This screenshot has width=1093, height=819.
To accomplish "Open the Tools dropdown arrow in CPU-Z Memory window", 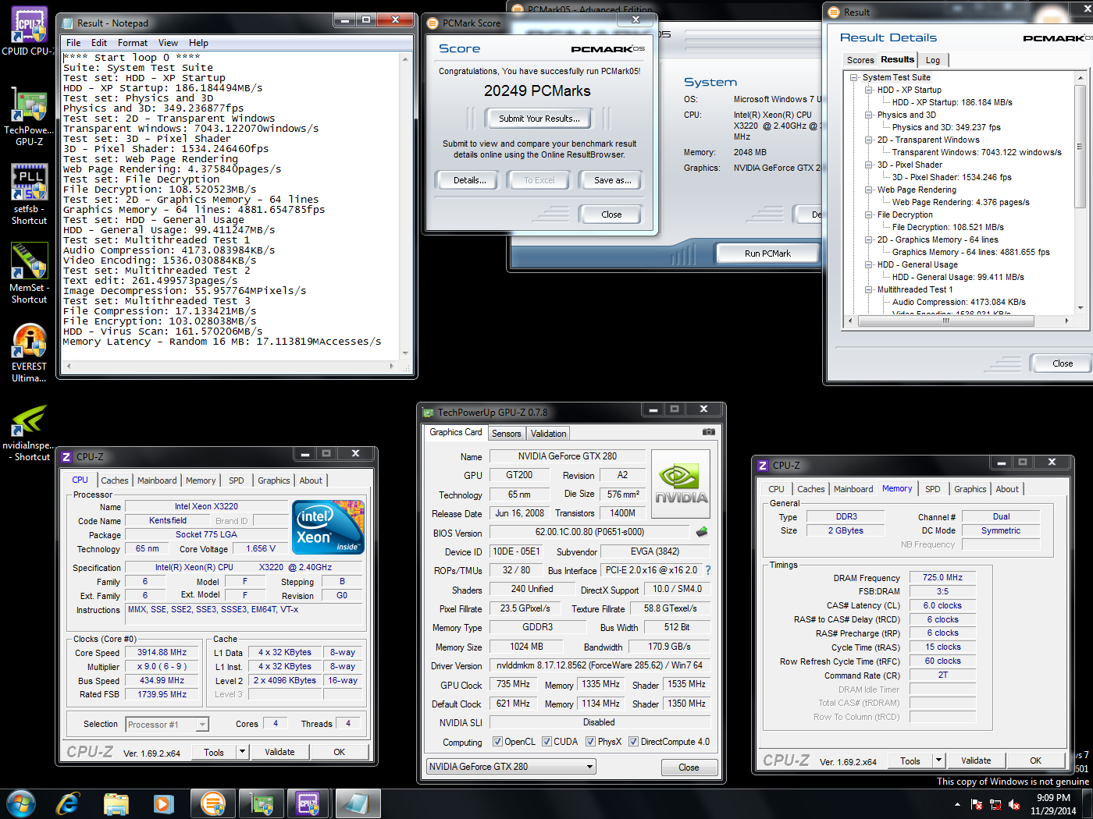I will (x=938, y=760).
